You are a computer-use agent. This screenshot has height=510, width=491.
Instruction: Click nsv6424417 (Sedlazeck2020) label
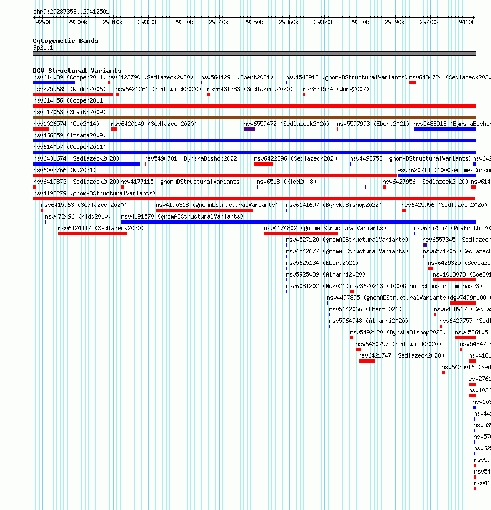[101, 228]
